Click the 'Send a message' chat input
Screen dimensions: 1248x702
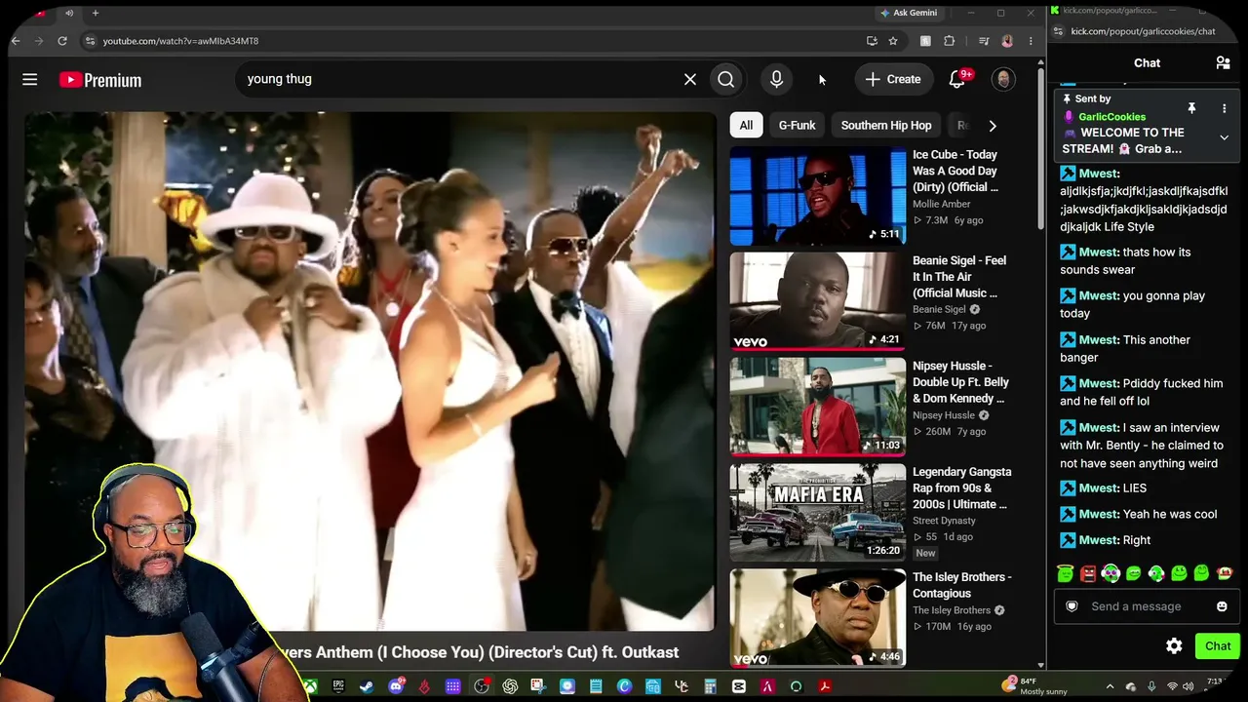(1147, 606)
